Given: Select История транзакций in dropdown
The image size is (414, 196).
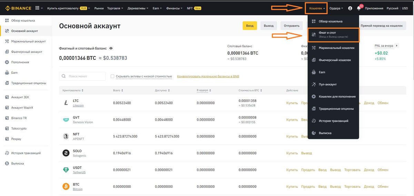Looking at the screenshot, I should click(333, 121).
